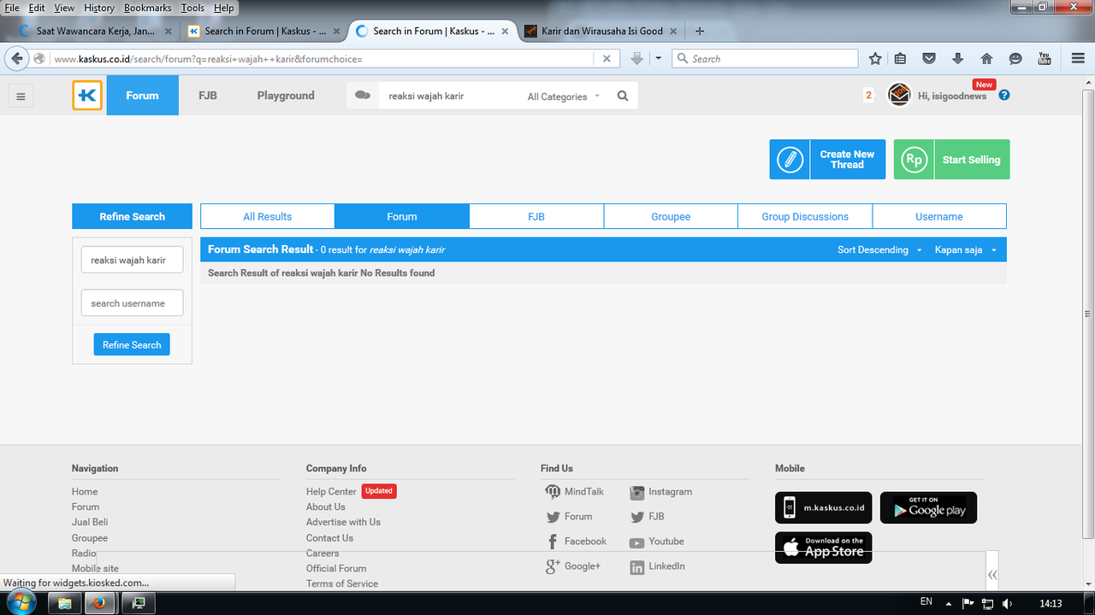This screenshot has height=615, width=1095.
Task: Go to the Playground section in header
Action: pyautogui.click(x=286, y=96)
